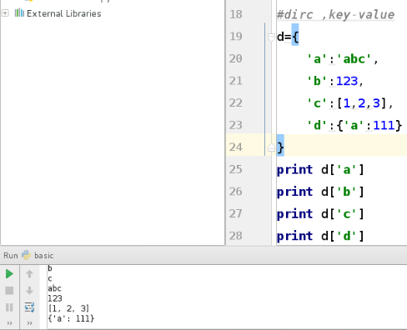Click line number 24 in the gutter
This screenshot has width=407, height=330.
pos(236,147)
